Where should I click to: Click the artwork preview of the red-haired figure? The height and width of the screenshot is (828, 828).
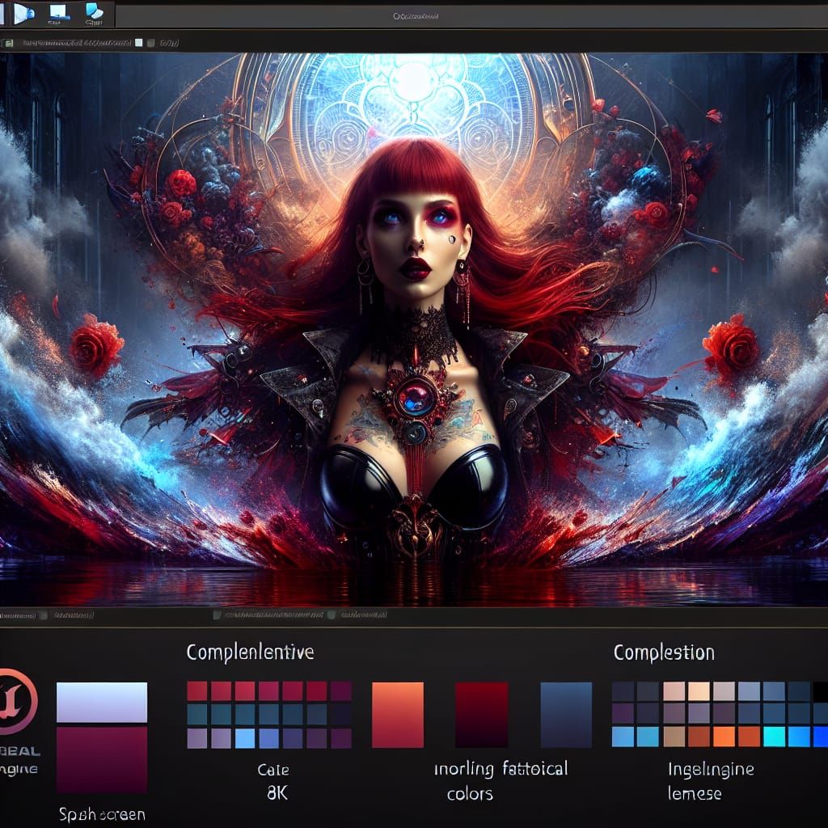coord(414,323)
